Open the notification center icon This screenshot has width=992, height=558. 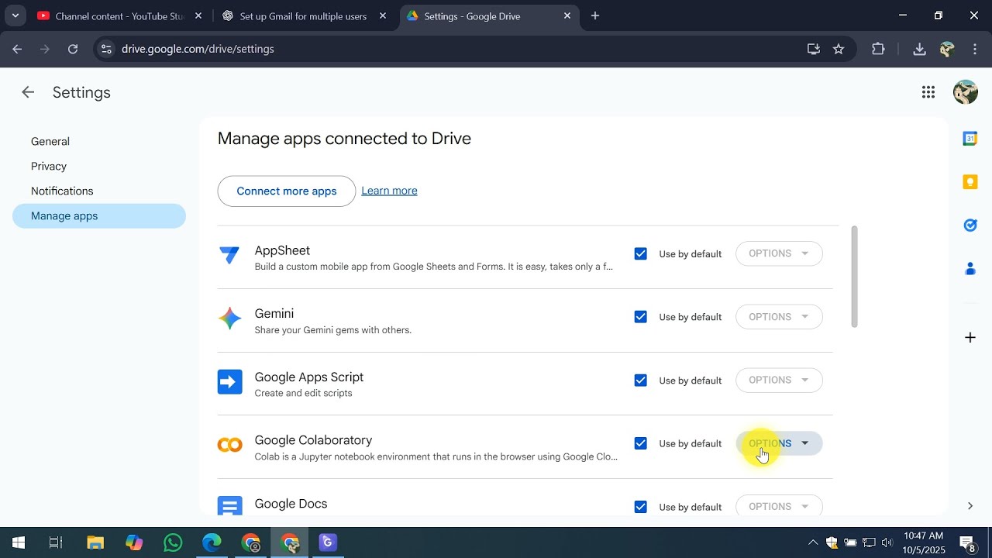click(x=968, y=542)
